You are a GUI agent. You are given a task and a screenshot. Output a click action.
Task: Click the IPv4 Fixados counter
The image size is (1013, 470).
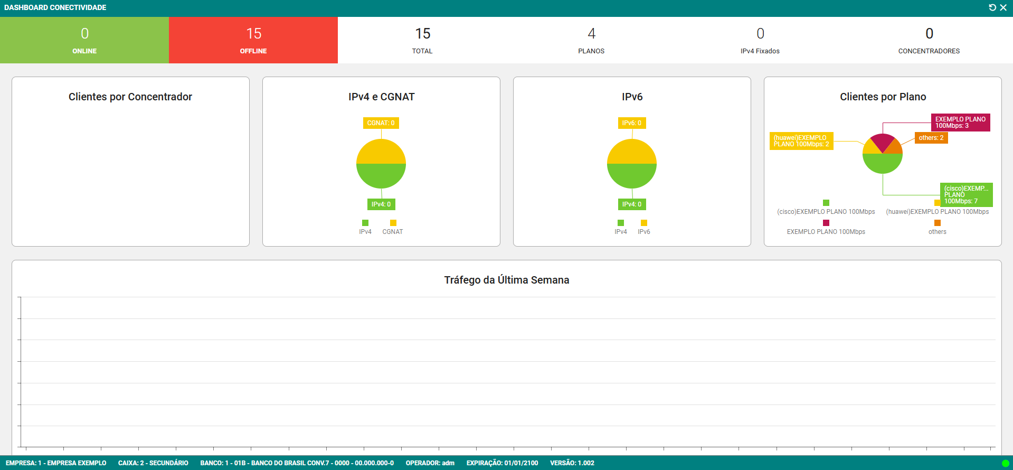click(760, 40)
